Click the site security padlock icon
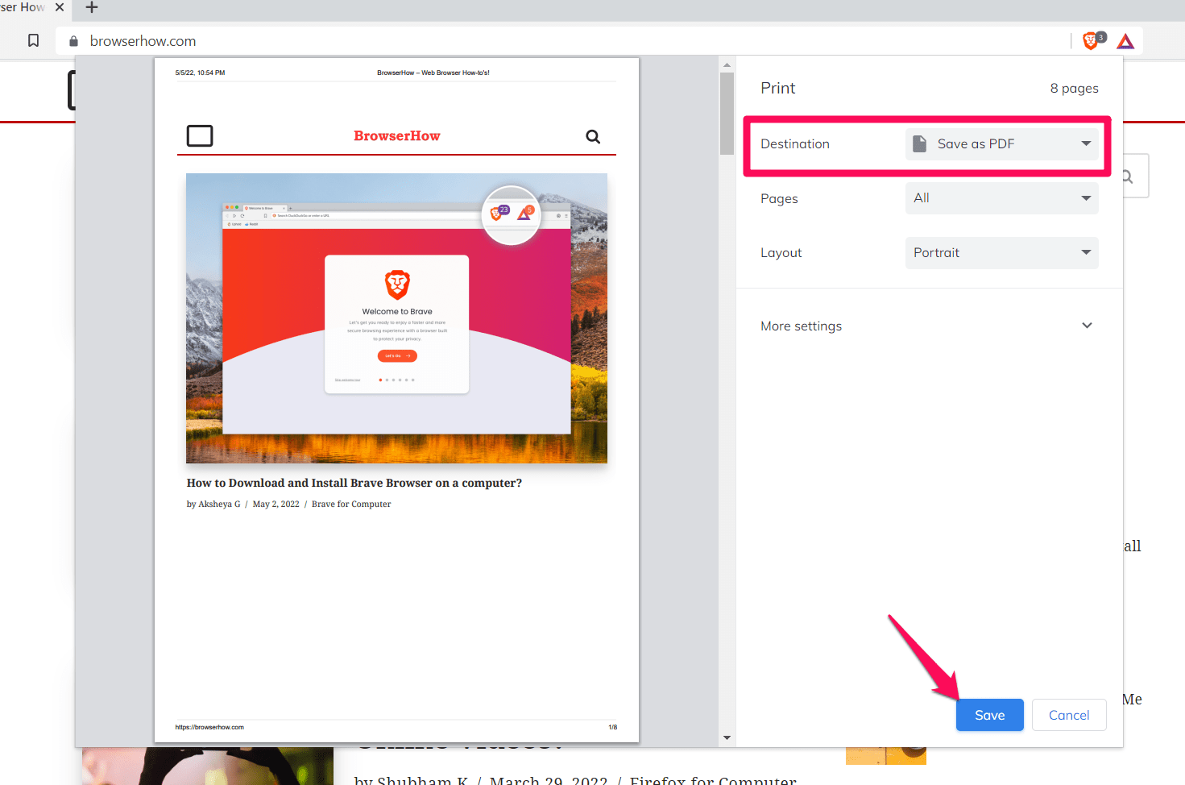The width and height of the screenshot is (1185, 785). (73, 40)
